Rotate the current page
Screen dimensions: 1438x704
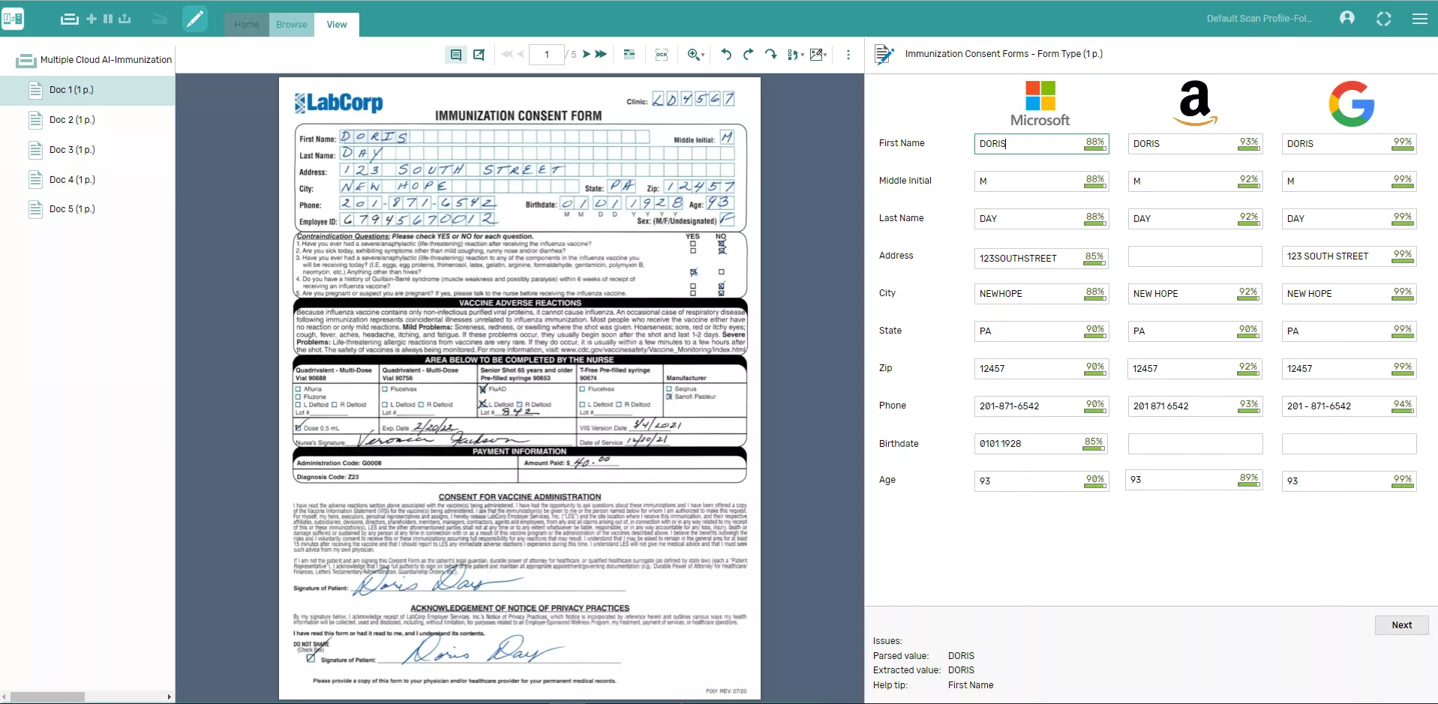(x=771, y=54)
